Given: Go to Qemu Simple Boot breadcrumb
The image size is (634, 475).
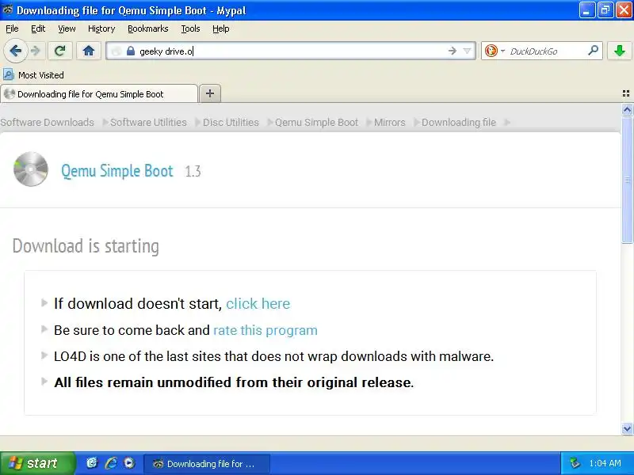Looking at the screenshot, I should click(x=316, y=123).
